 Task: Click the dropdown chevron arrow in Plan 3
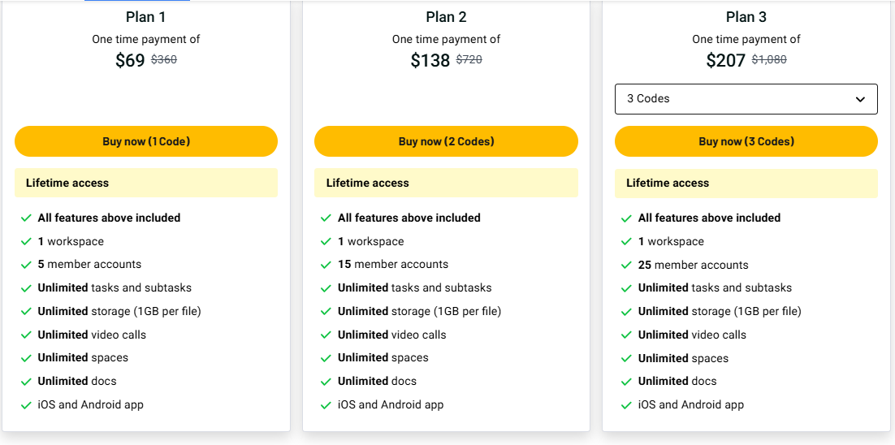coord(860,99)
